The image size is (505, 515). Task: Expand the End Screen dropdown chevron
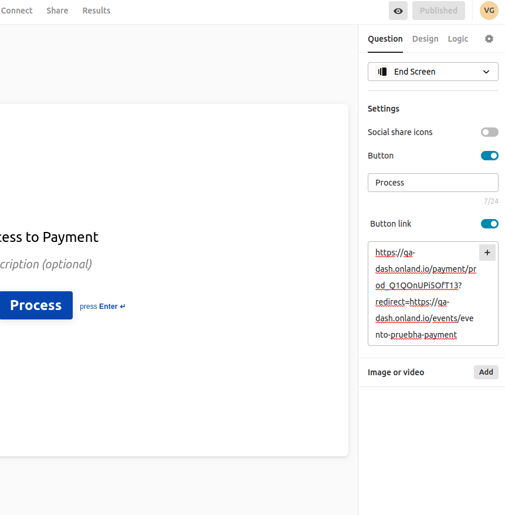[x=486, y=72]
